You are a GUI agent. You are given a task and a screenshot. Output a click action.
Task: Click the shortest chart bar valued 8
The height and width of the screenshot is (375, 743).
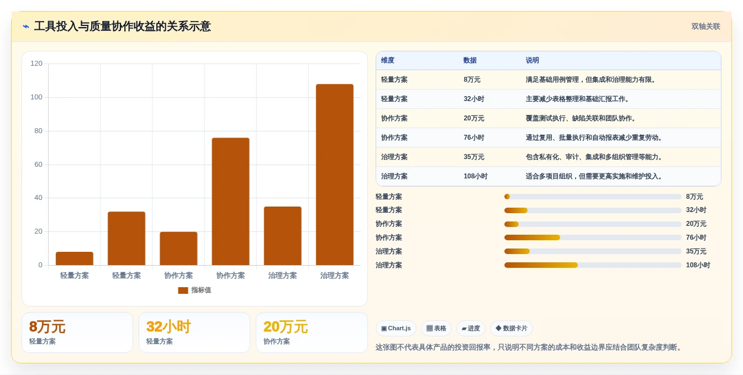pyautogui.click(x=75, y=258)
